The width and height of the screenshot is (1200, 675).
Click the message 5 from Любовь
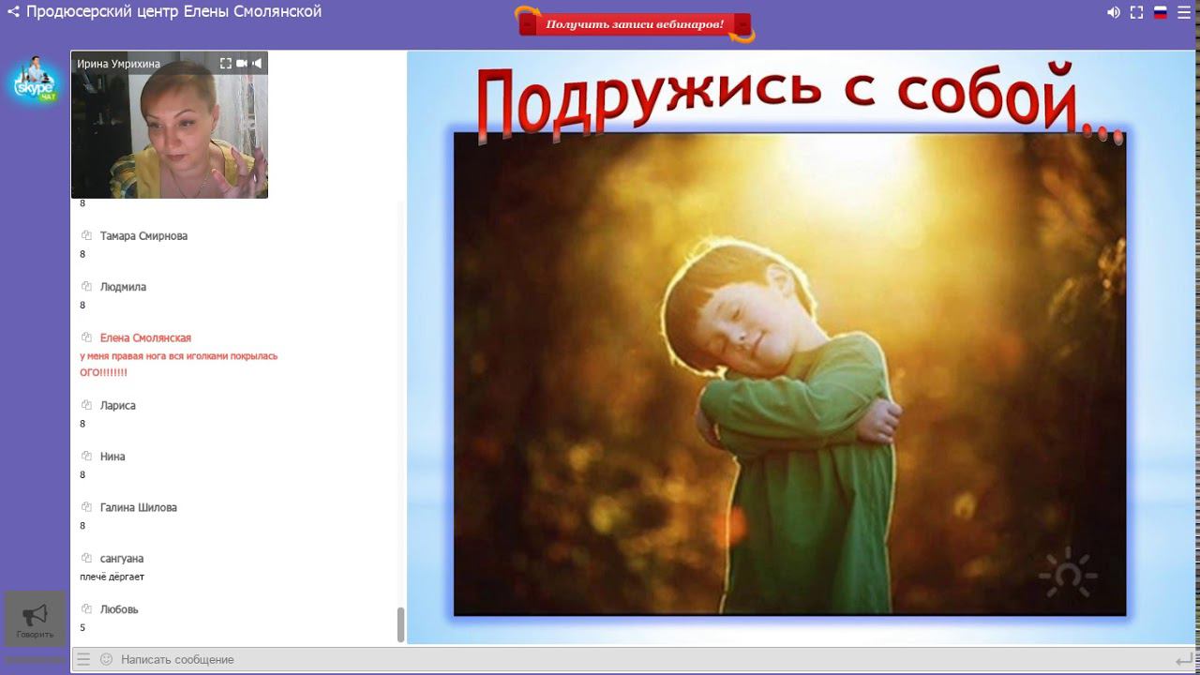click(x=82, y=628)
